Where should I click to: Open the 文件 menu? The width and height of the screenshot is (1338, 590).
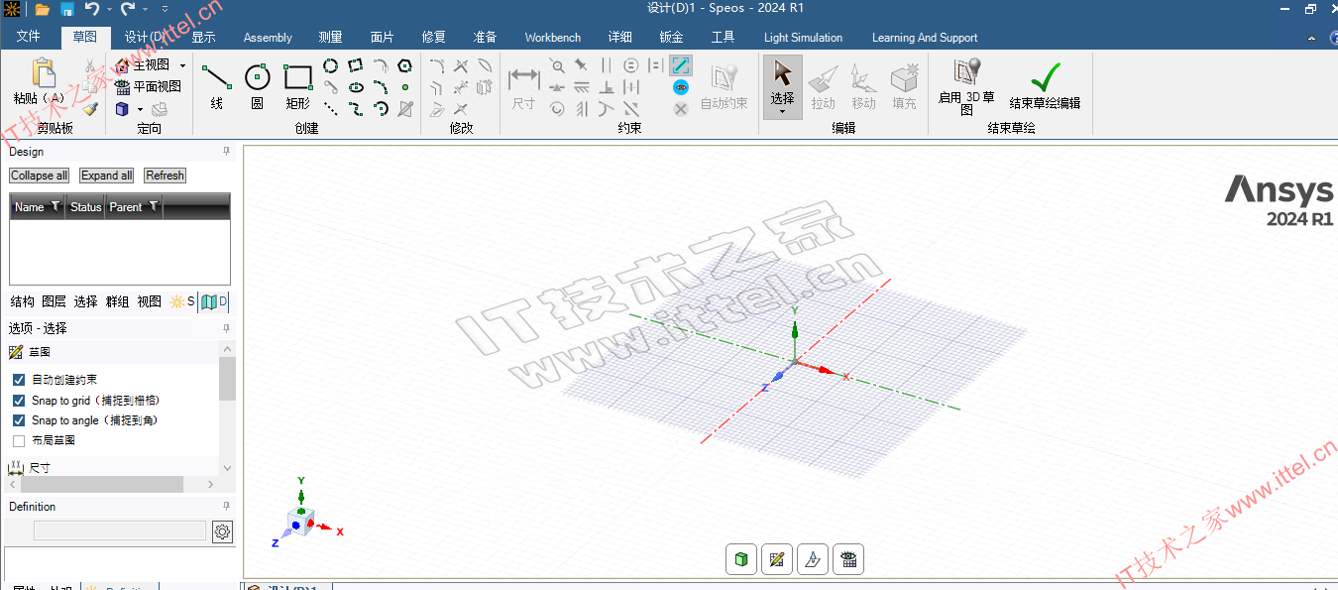(x=29, y=38)
